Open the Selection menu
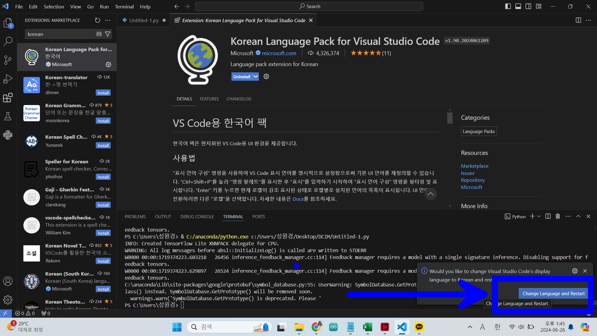 pos(54,7)
